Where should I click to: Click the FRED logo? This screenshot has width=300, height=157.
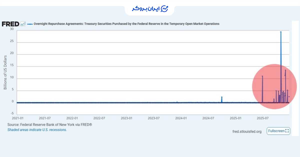click(10, 24)
